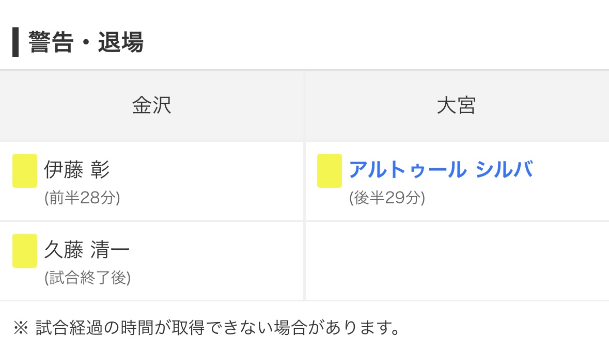The image size is (609, 353).
Task: Click the 金沢 team column header
Action: [151, 105]
